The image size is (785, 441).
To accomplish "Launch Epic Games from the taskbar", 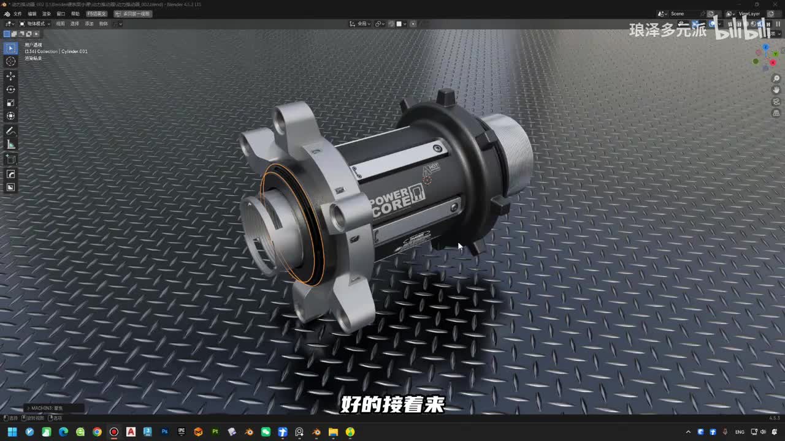I will pos(182,432).
